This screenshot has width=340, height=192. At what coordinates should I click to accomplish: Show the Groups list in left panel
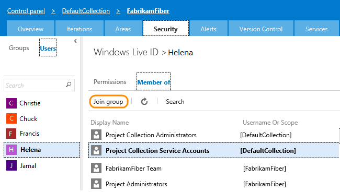click(x=19, y=48)
